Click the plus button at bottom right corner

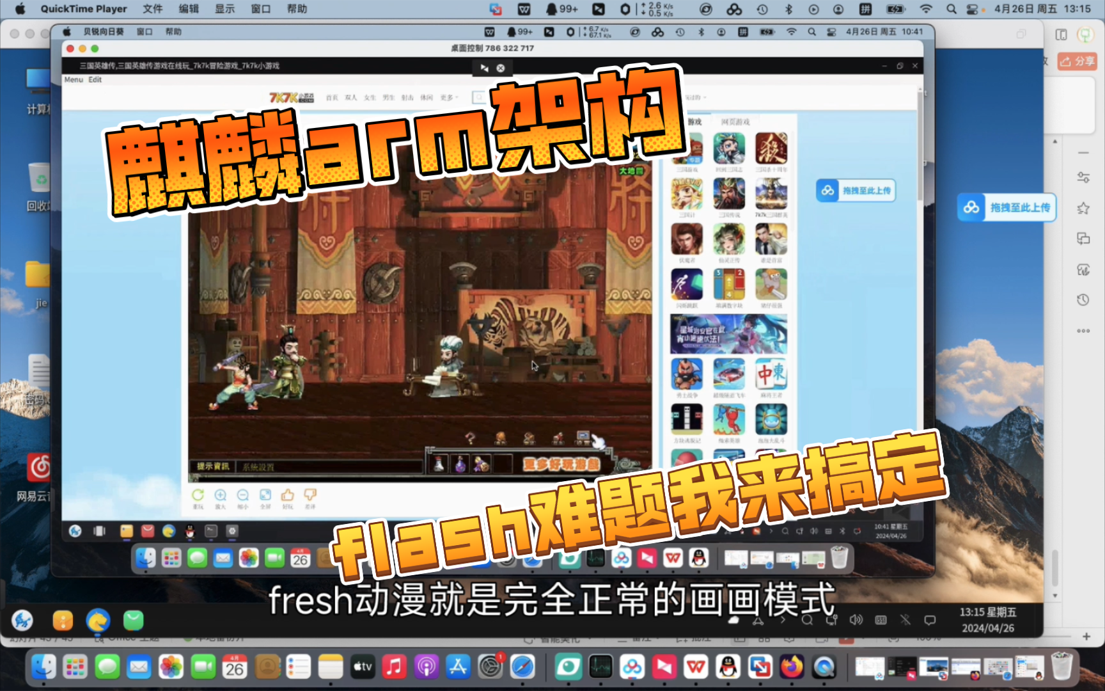1086,637
